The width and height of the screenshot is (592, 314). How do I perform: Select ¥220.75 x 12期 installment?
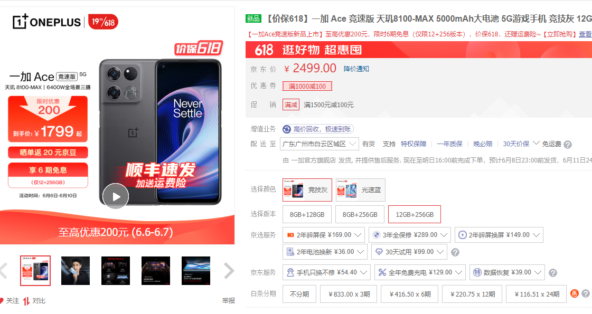click(472, 294)
